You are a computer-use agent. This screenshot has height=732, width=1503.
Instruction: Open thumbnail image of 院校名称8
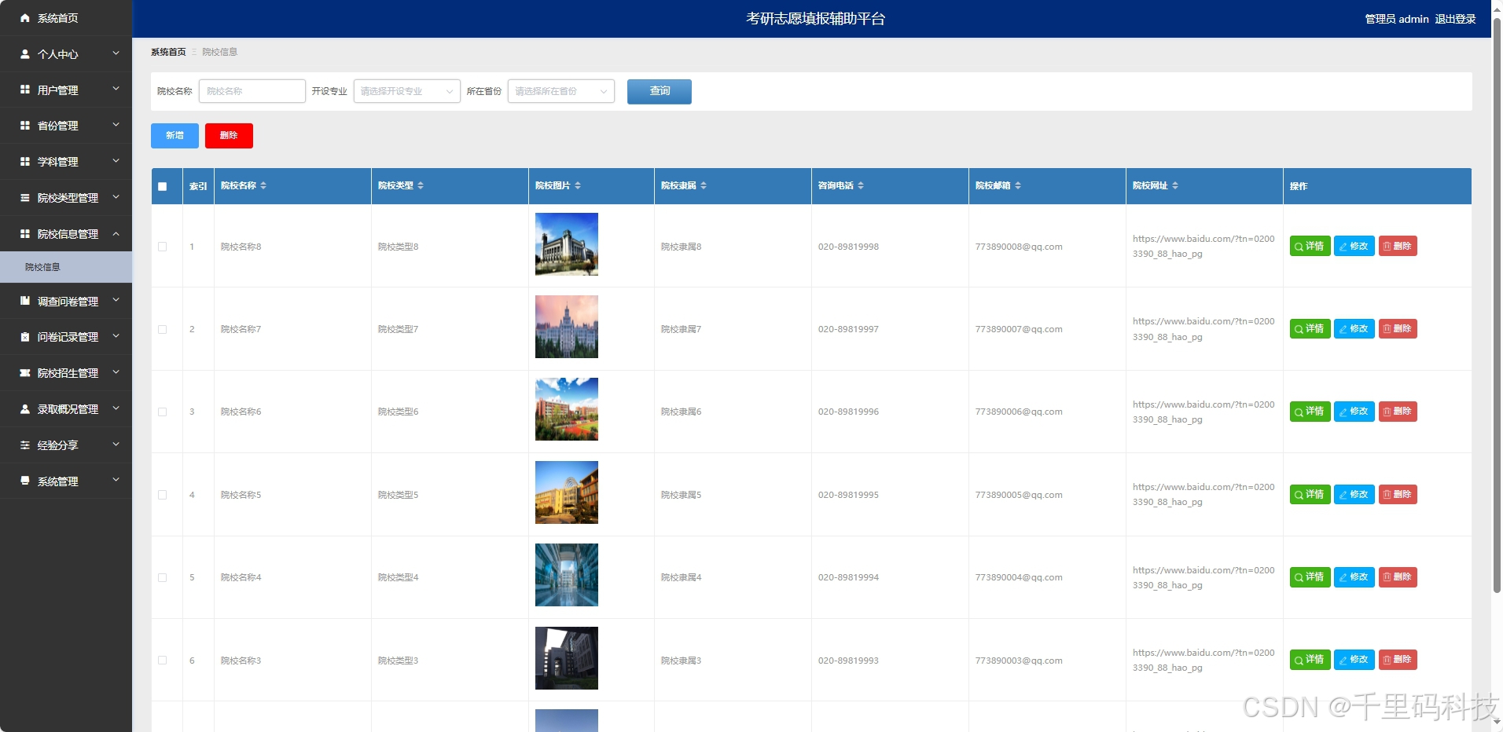tap(567, 244)
